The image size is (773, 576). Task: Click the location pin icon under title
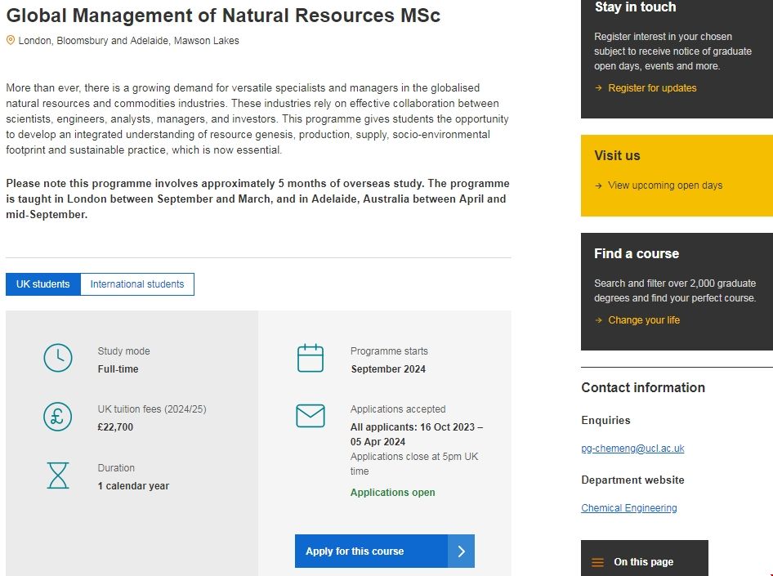coord(11,40)
